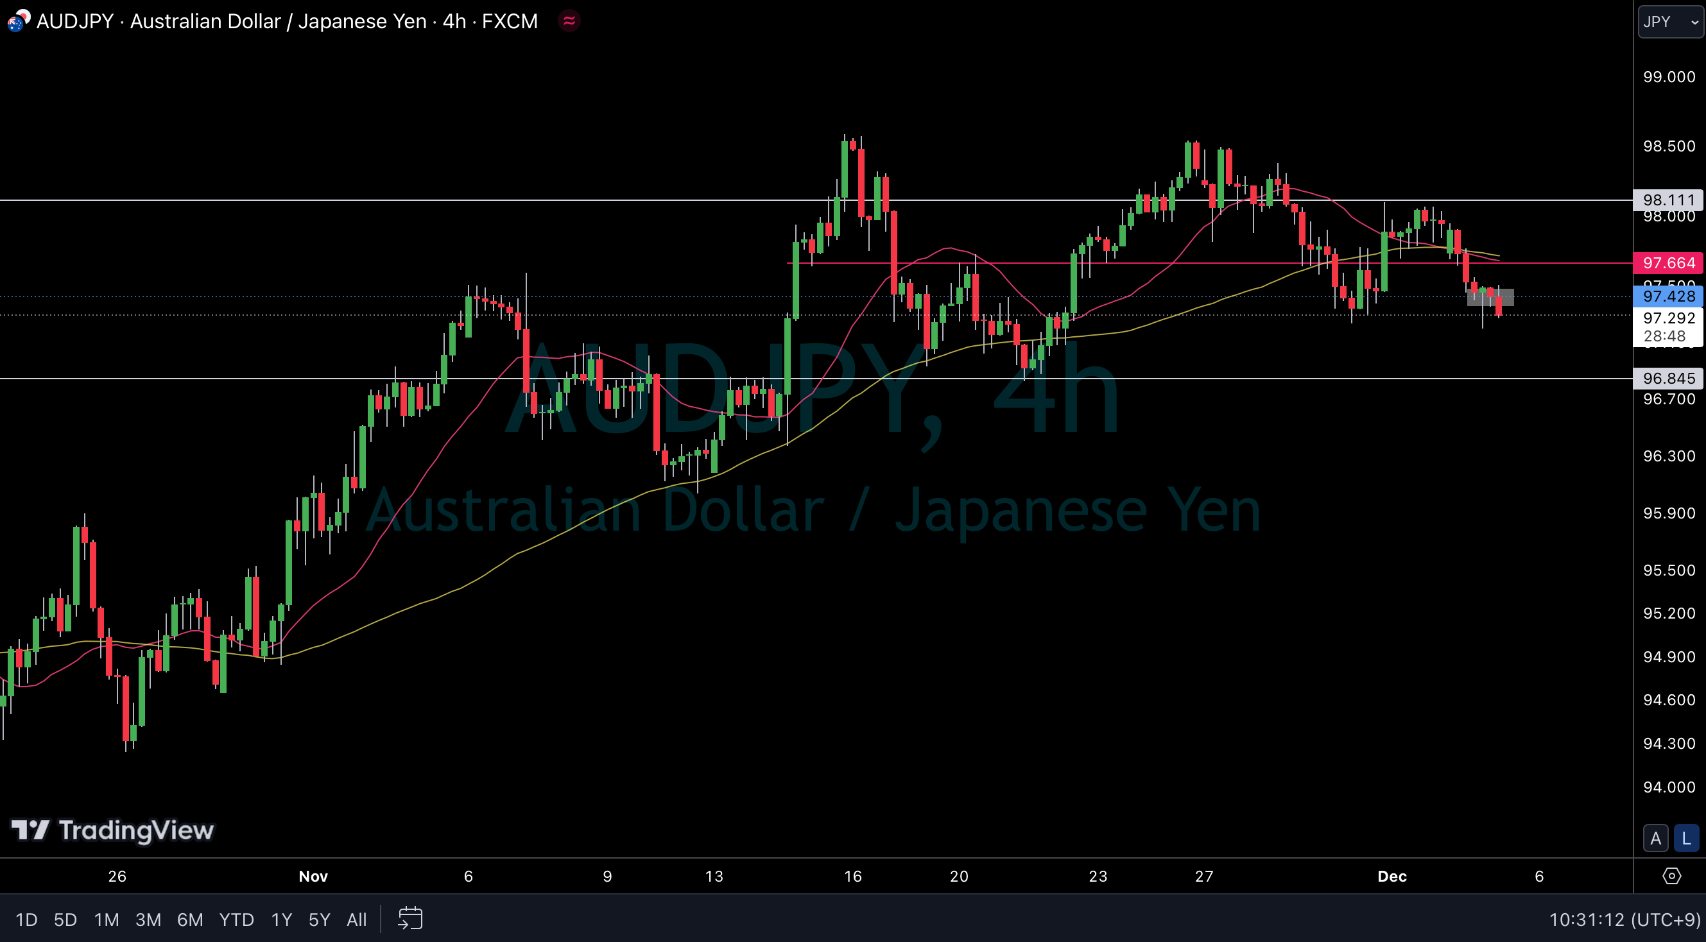The image size is (1706, 942).
Task: Click the AUDJPY currency flag icon
Action: tap(18, 21)
